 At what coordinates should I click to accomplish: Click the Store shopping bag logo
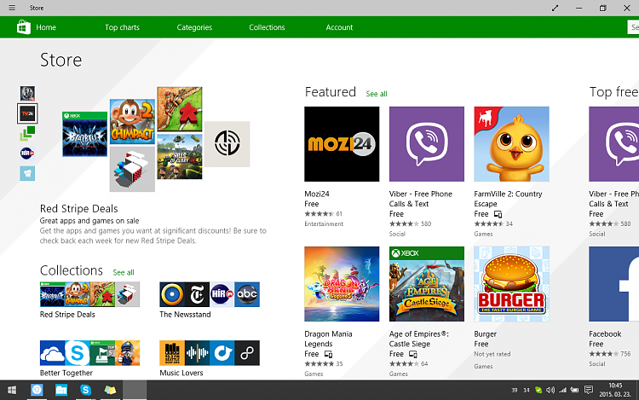(24, 27)
